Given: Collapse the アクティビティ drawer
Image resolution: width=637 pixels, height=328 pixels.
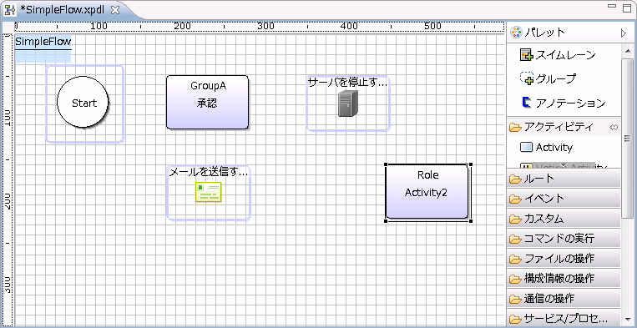Looking at the screenshot, I should (x=563, y=127).
